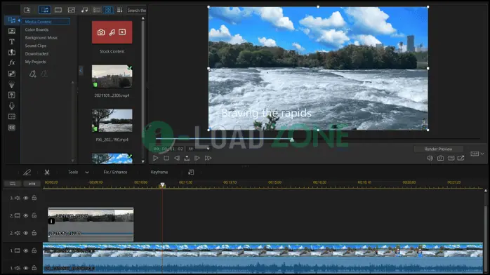Open the Import Media icon
Image resolution: width=490 pixels, height=275 pixels.
click(27, 10)
